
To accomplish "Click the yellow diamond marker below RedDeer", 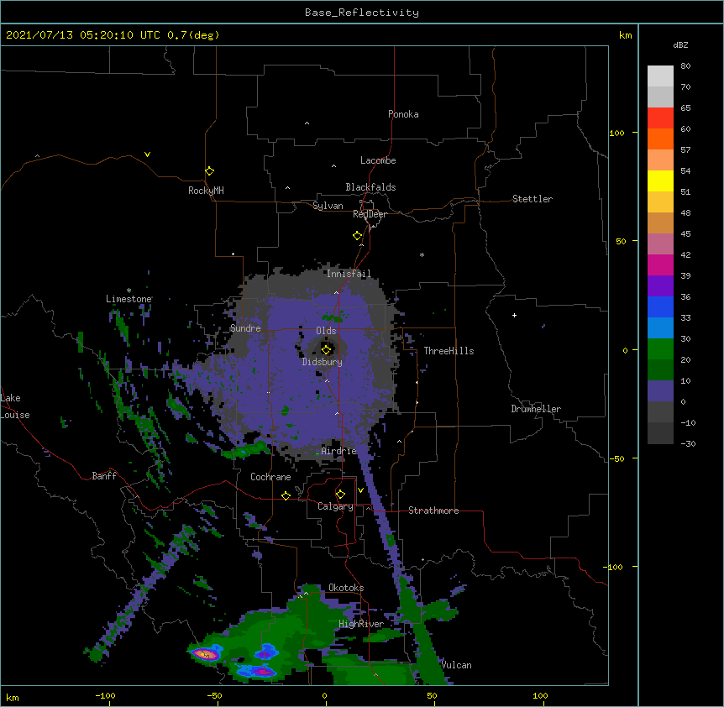I will click(358, 236).
